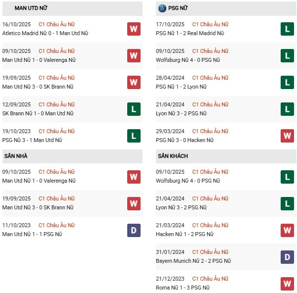Open the SÂN NHÀ section header
The width and height of the screenshot is (297, 293).
pos(16,156)
